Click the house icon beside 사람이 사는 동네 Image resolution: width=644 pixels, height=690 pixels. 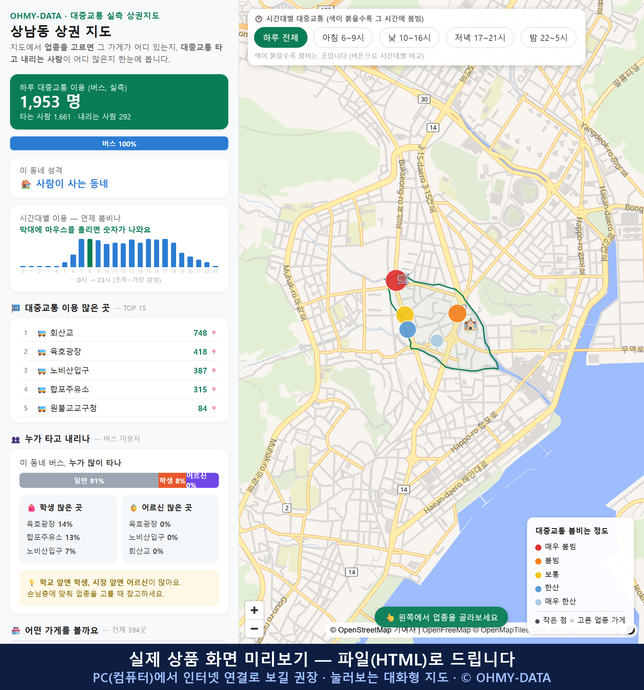coord(26,184)
